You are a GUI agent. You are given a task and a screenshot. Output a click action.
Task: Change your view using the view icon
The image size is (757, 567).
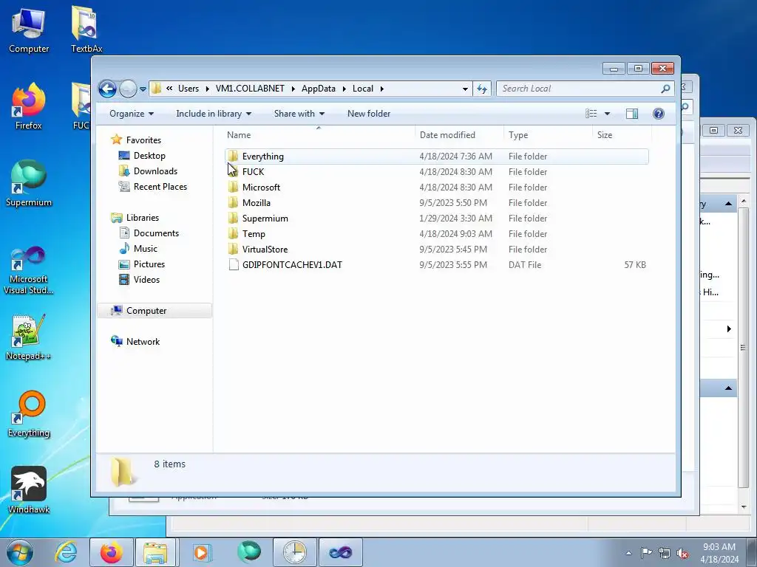tap(591, 114)
